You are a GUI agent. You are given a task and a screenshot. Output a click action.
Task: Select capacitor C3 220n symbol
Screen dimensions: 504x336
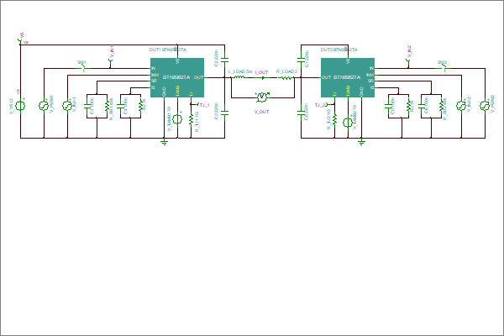click(x=224, y=113)
